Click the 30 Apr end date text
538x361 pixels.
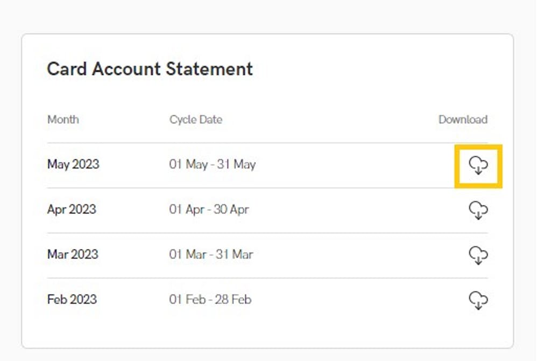(x=231, y=210)
